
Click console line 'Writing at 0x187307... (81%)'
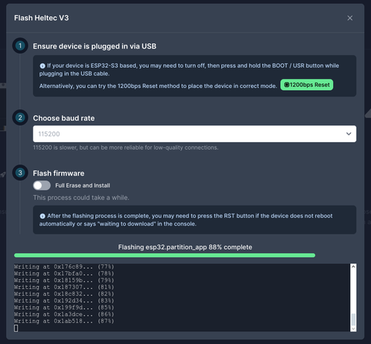pyautogui.click(x=64, y=287)
